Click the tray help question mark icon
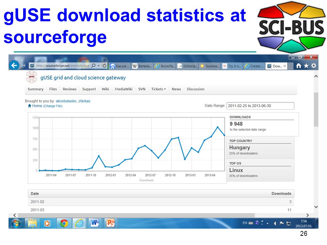Viewport: 327px width, 245px height. 257,223
